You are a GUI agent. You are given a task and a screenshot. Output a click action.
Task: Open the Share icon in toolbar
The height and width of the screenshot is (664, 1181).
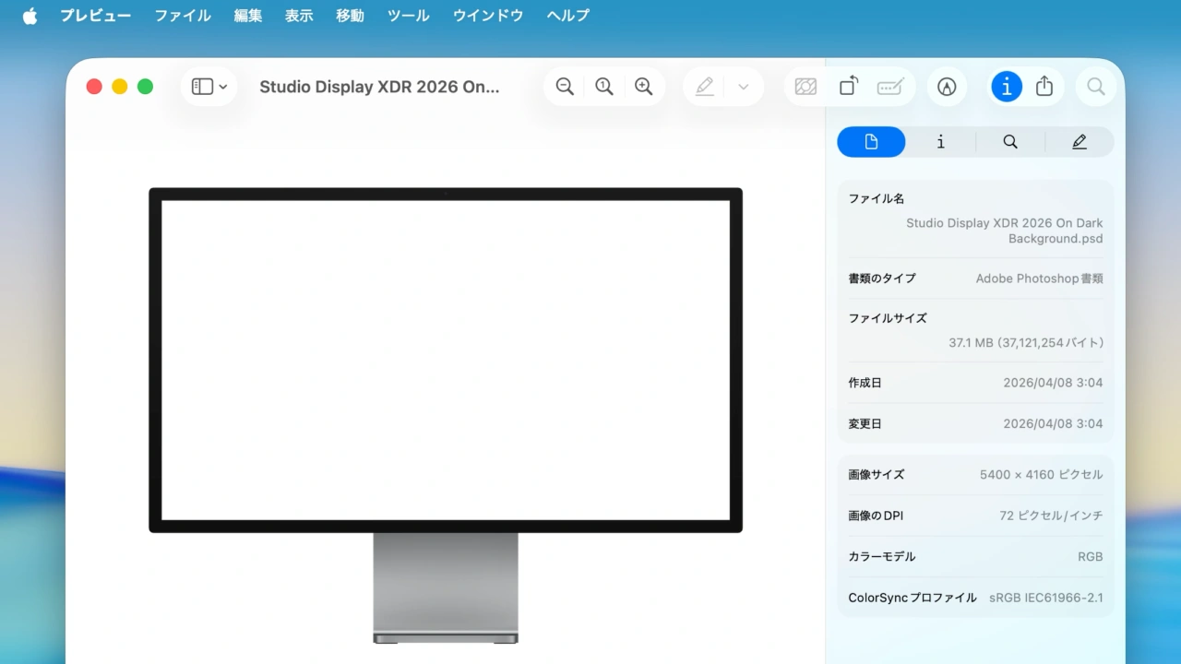click(1044, 86)
